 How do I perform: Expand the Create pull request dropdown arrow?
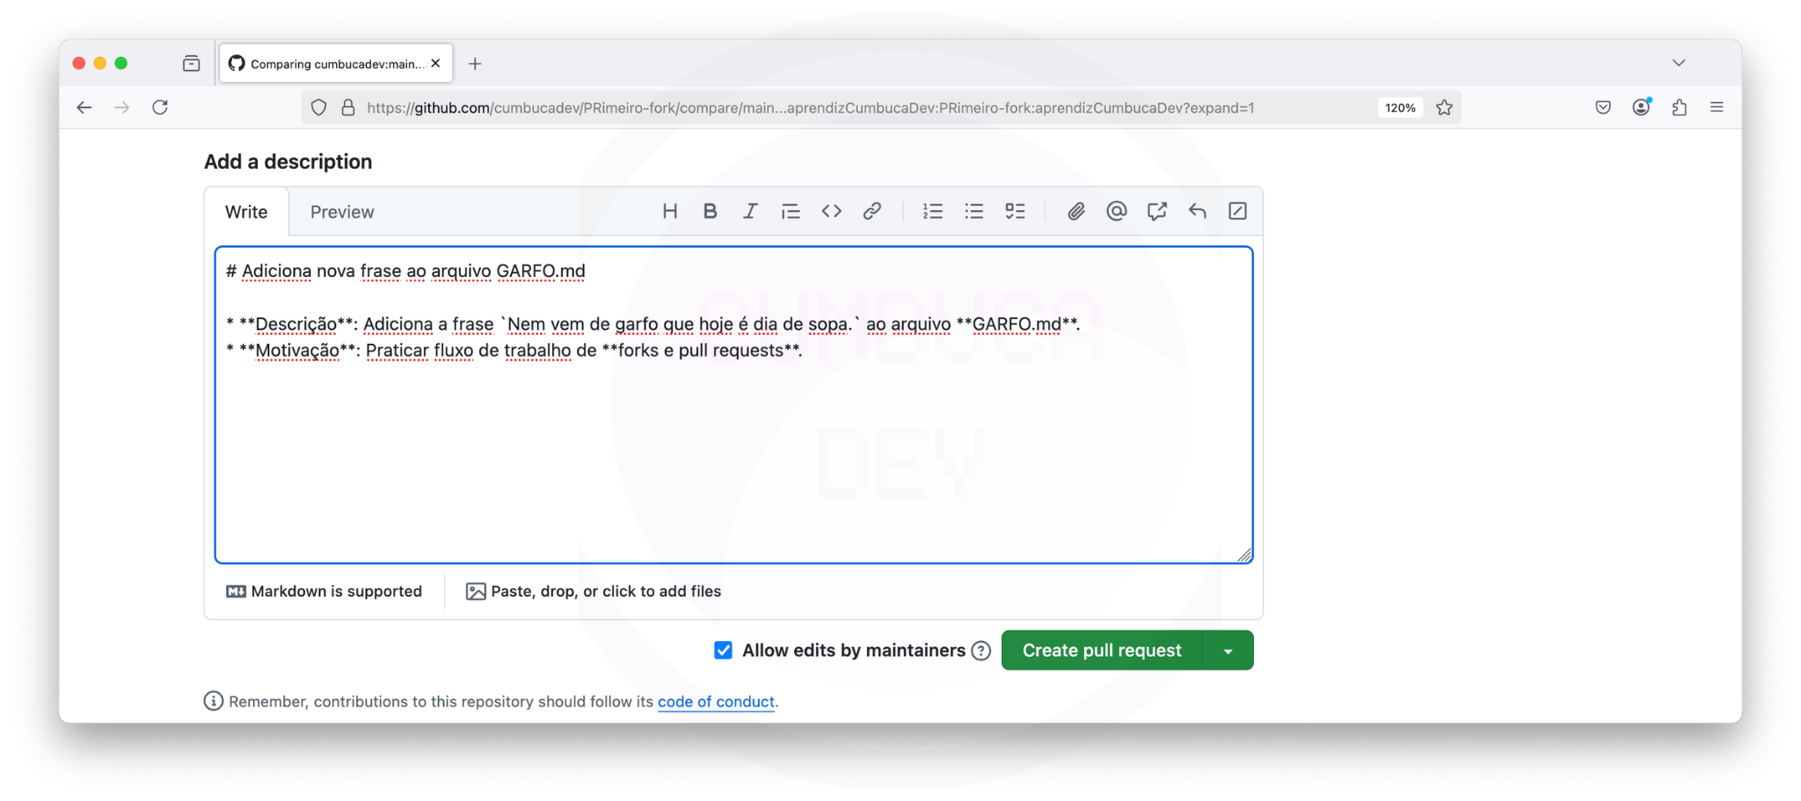pyautogui.click(x=1228, y=652)
